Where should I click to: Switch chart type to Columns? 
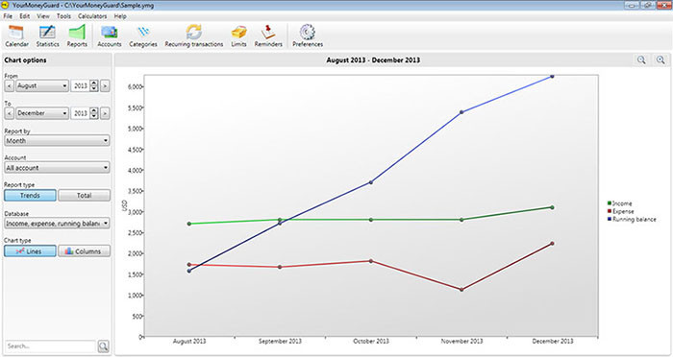point(85,251)
